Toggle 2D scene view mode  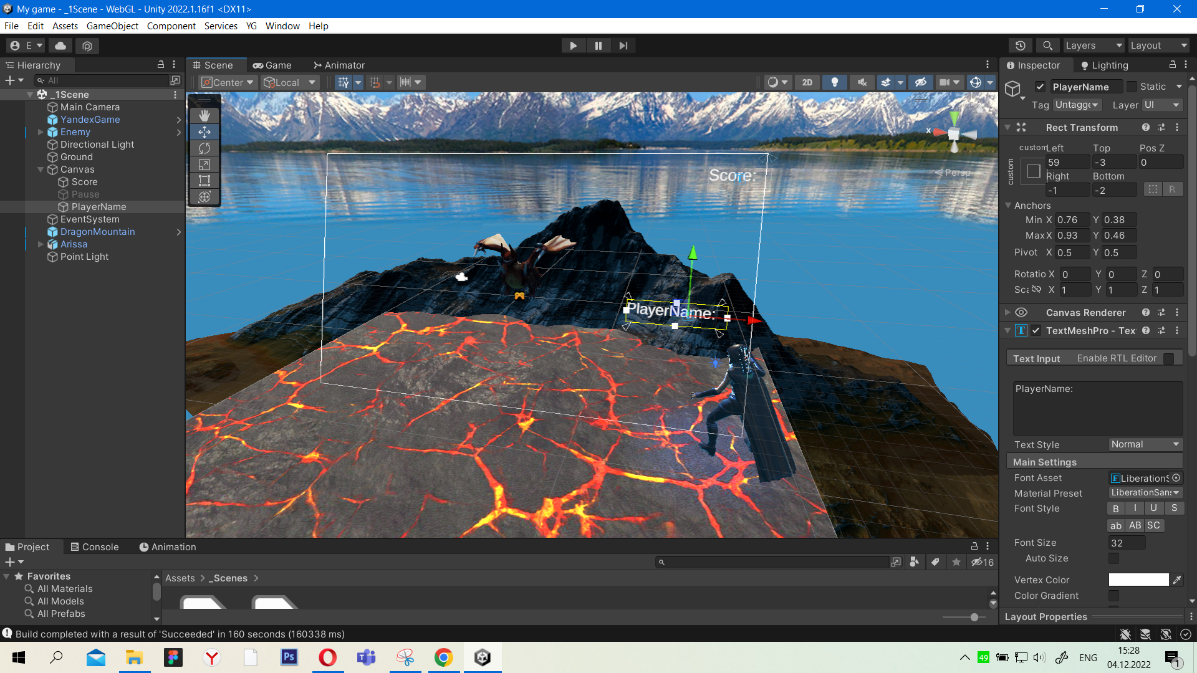[x=807, y=82]
